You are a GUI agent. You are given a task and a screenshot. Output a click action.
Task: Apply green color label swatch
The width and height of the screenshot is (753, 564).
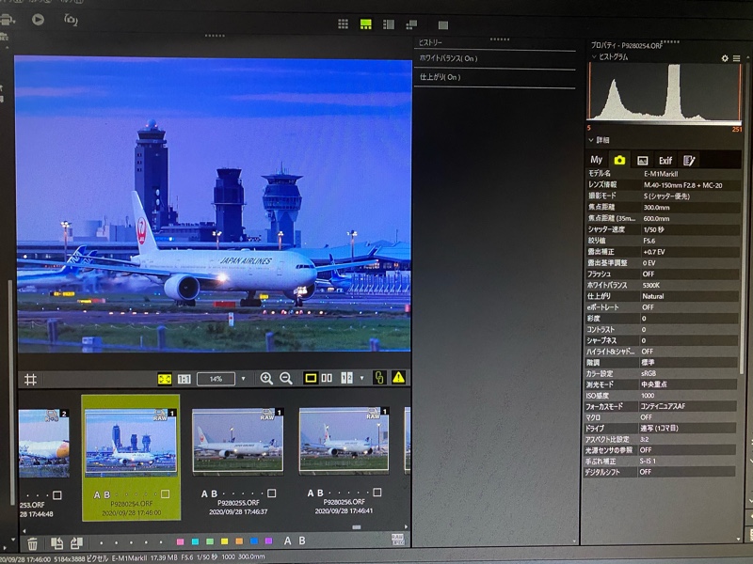point(210,542)
